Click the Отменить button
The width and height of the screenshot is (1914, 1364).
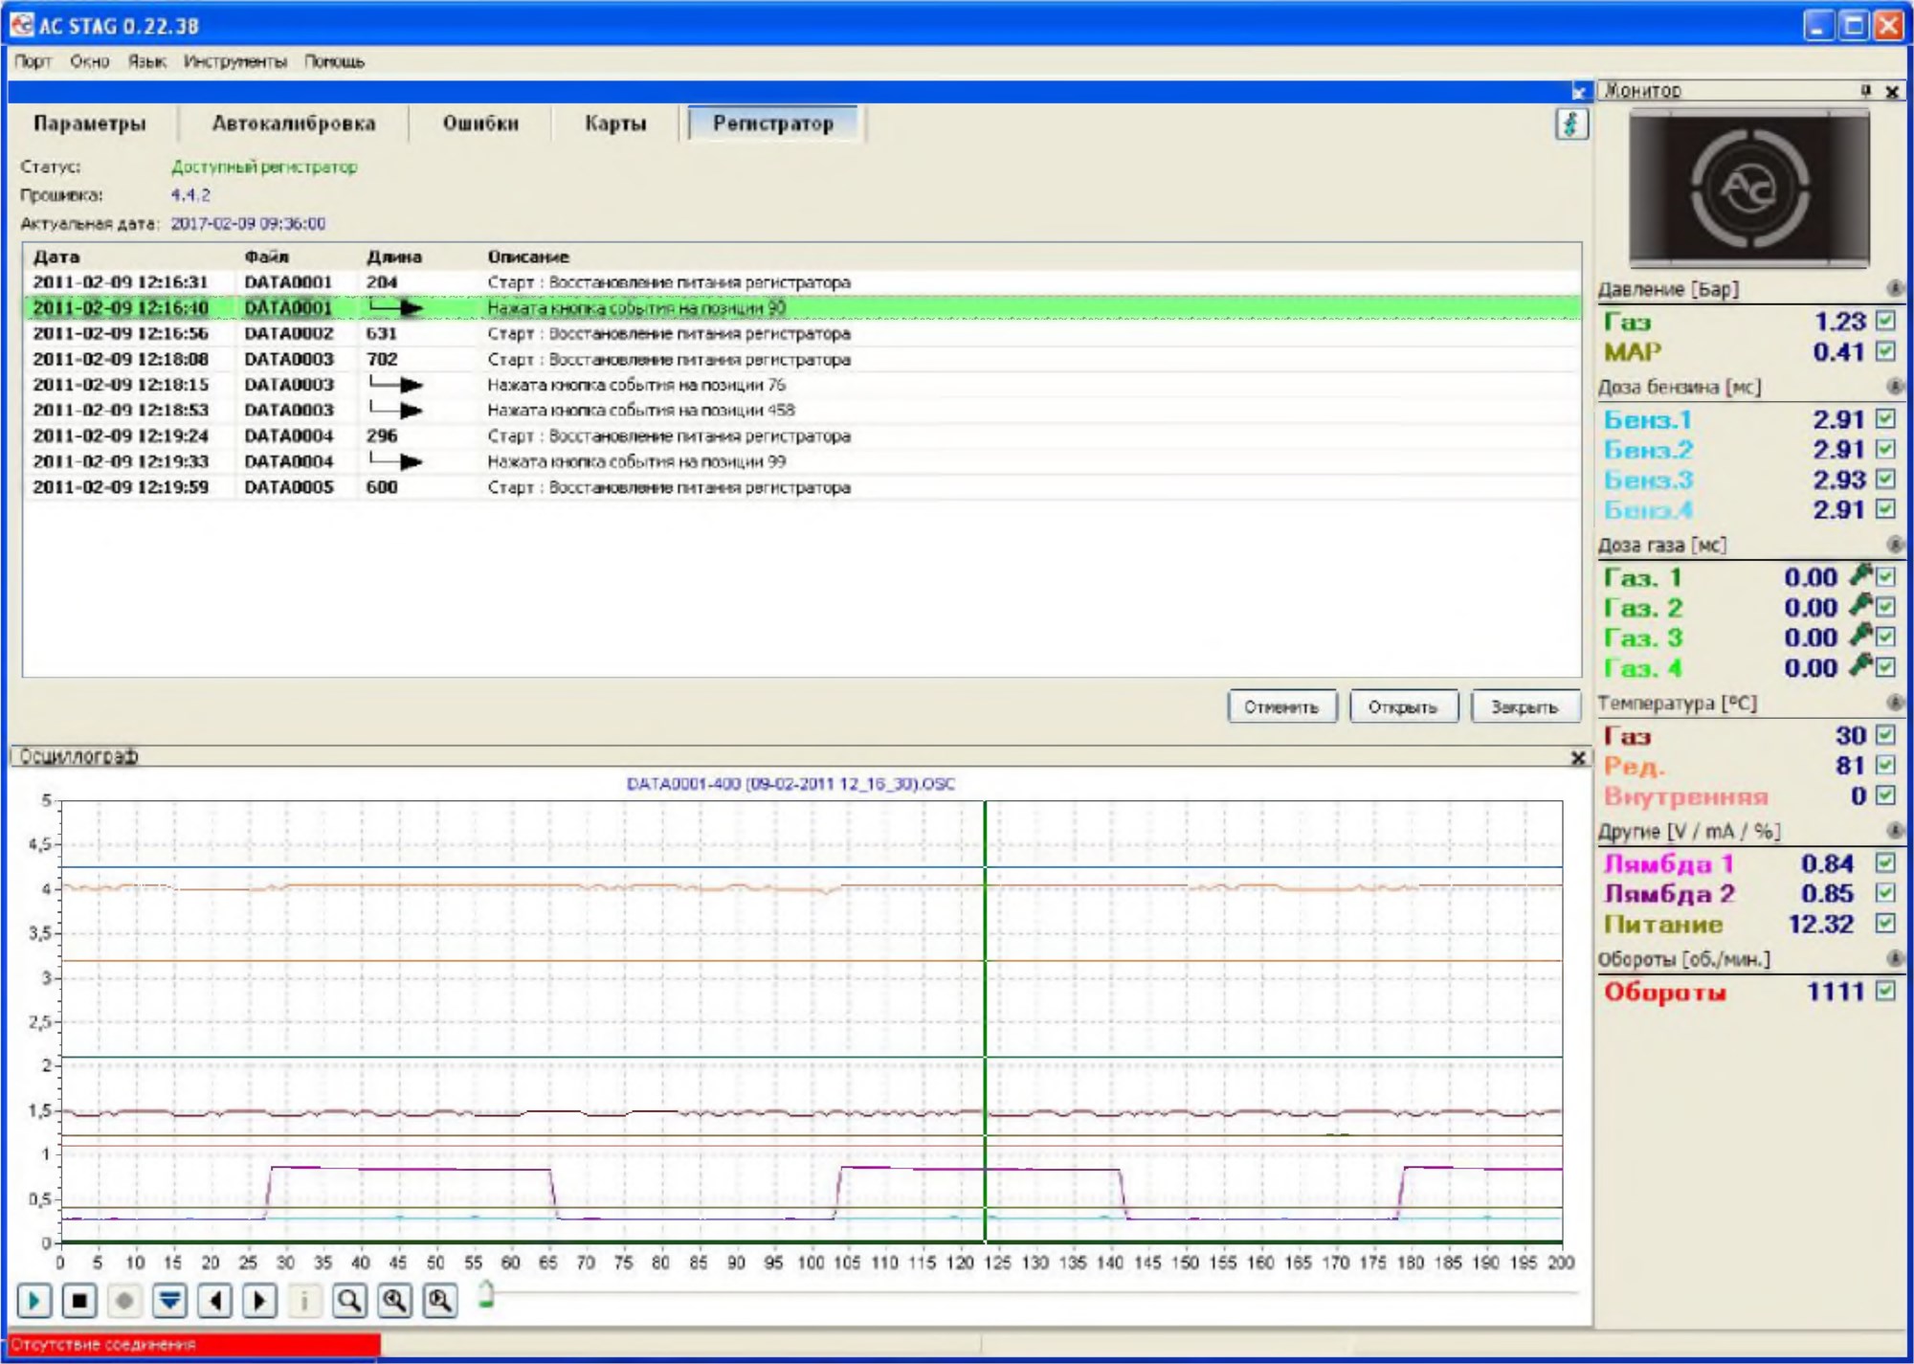pos(1281,707)
